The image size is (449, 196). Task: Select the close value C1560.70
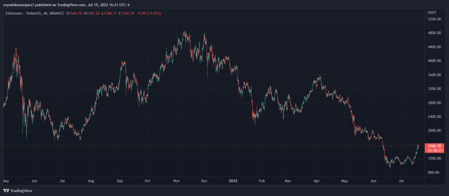click(x=126, y=14)
